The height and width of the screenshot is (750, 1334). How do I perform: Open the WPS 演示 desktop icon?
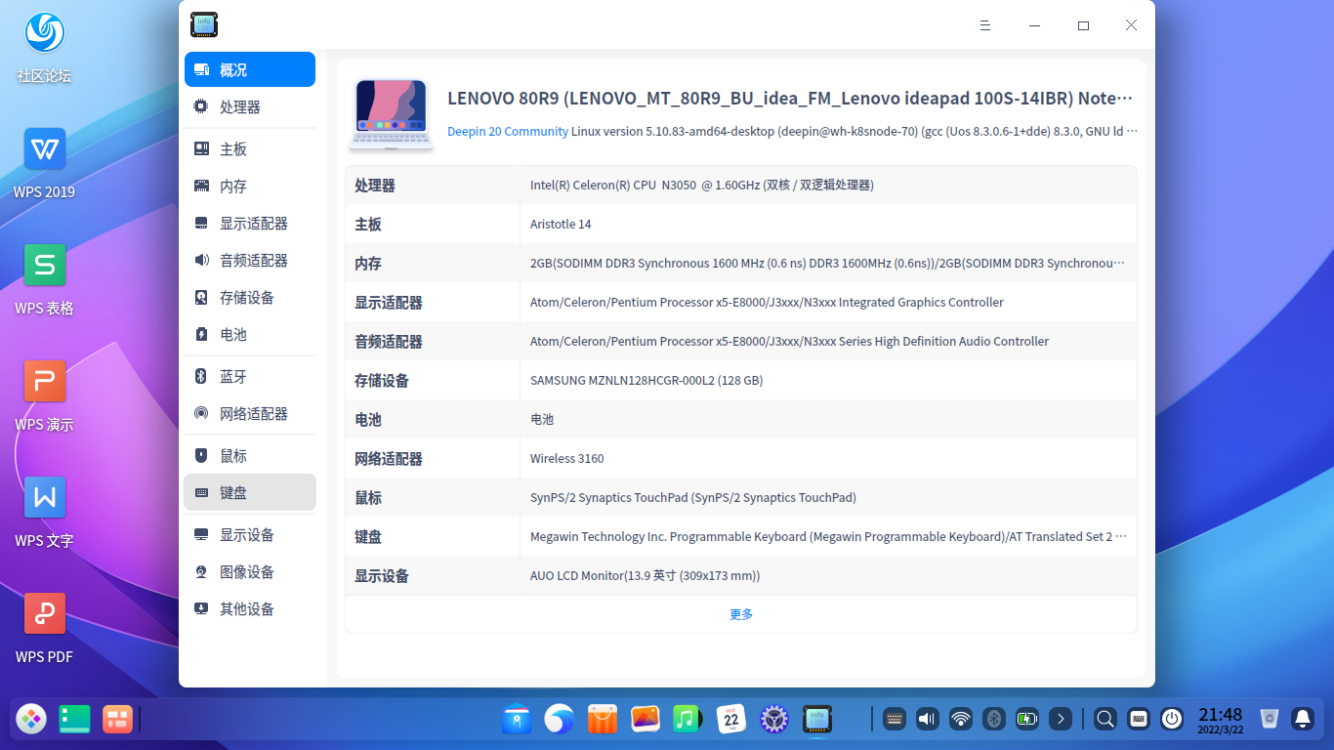44,396
